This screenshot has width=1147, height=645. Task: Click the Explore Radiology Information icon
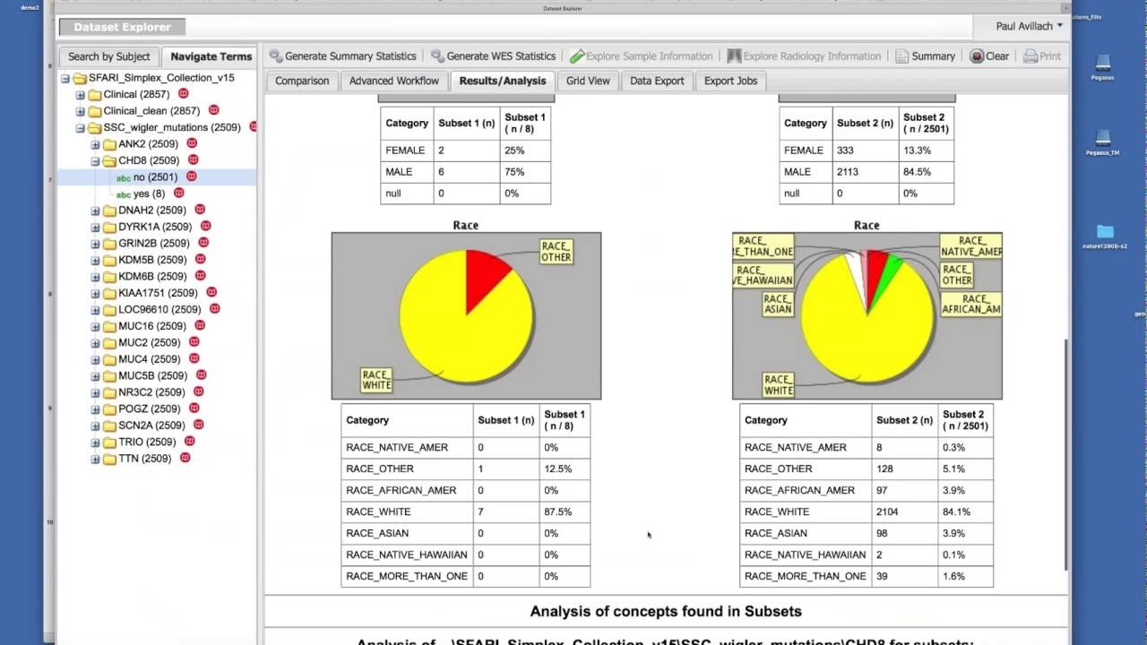pyautogui.click(x=734, y=56)
